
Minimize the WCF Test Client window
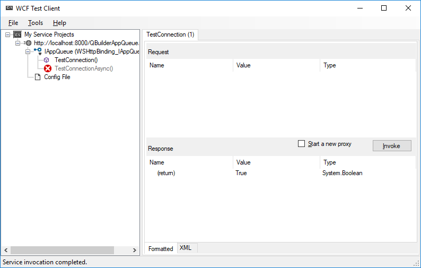tap(360, 8)
